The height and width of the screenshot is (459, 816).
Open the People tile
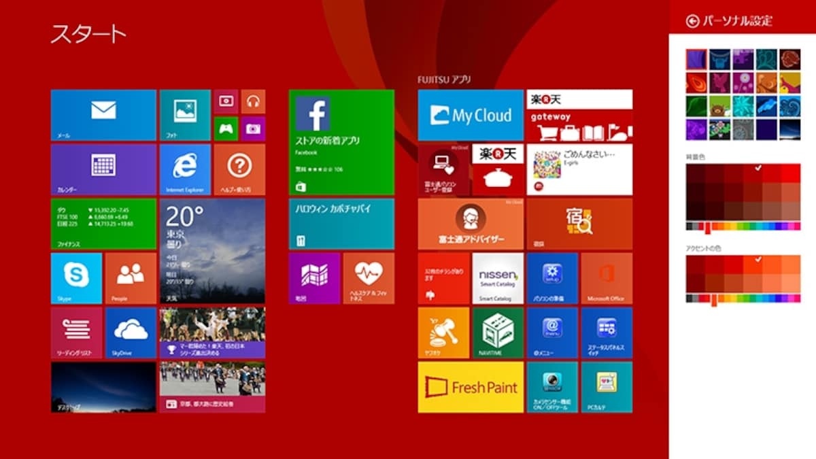[131, 278]
